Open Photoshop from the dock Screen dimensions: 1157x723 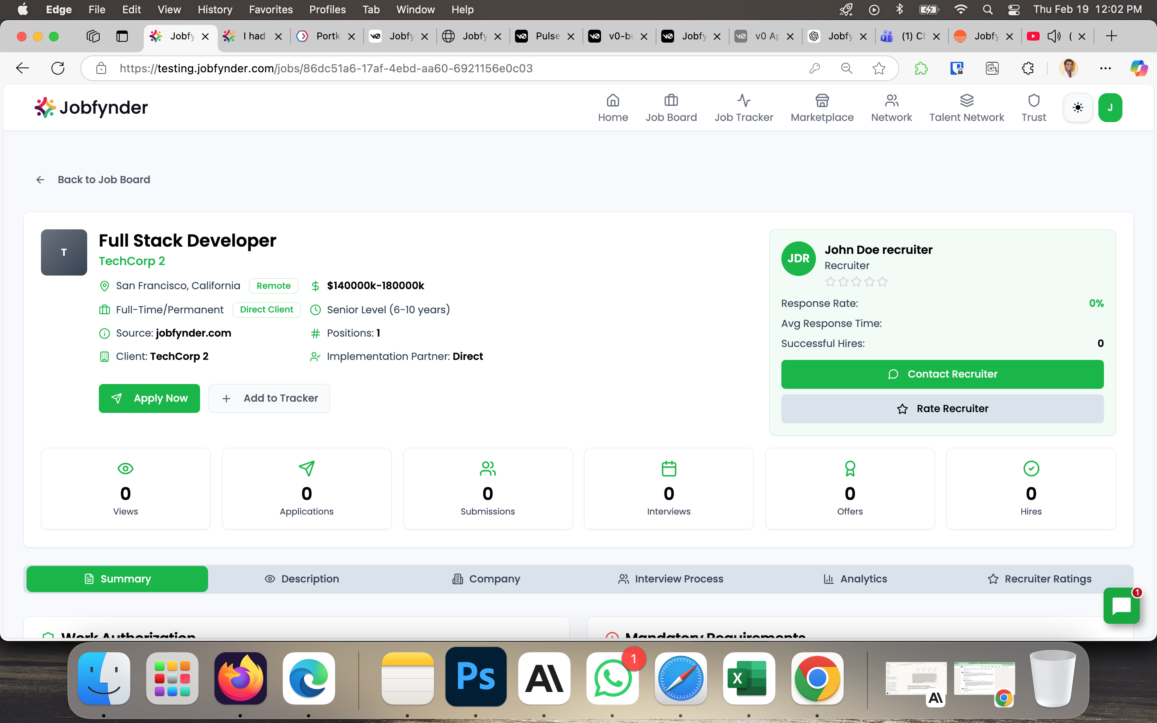click(x=476, y=677)
